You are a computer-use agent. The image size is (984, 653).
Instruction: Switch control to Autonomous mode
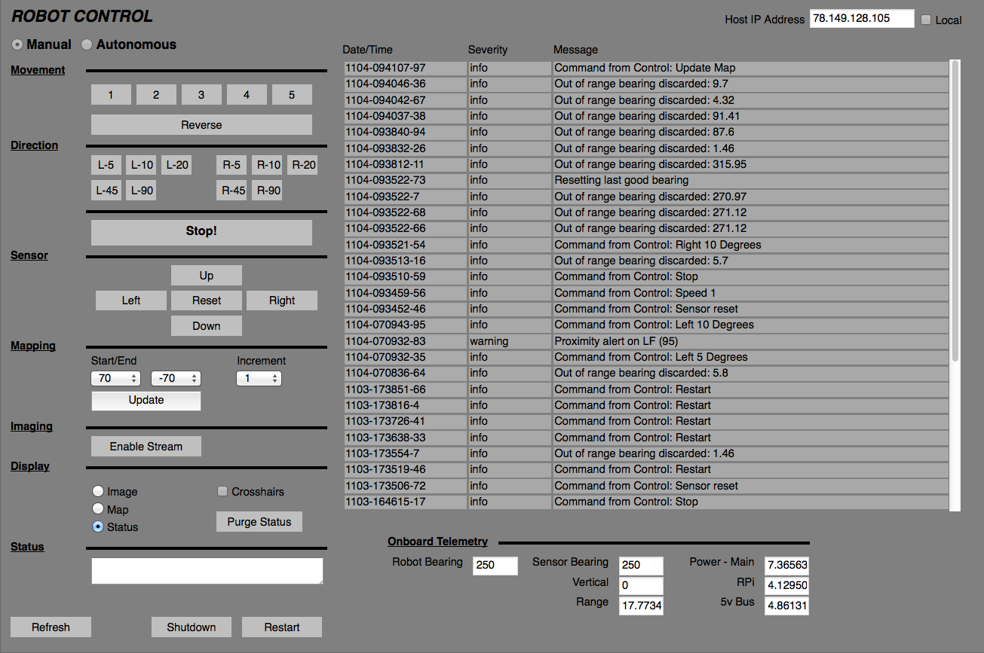pyautogui.click(x=86, y=44)
